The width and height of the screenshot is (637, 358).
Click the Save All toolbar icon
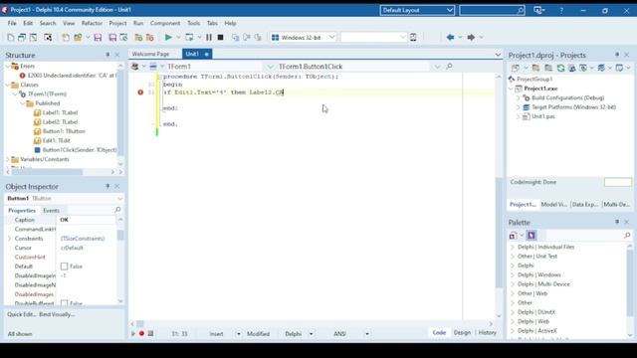coord(112,38)
